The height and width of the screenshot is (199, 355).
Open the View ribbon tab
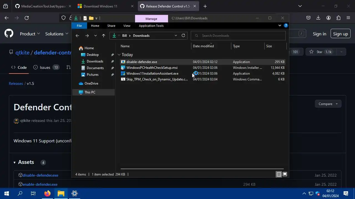[x=127, y=26]
